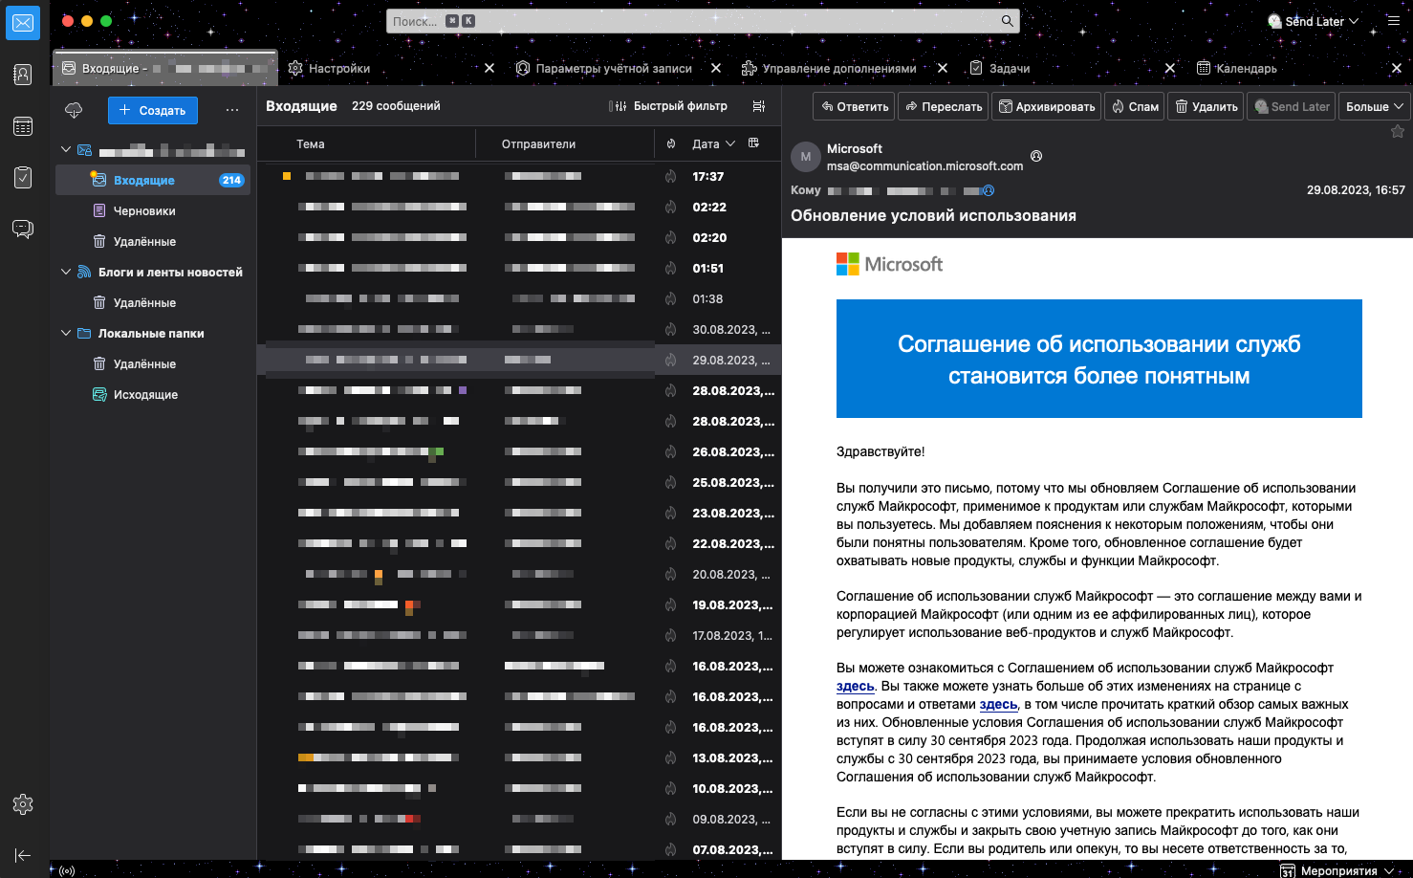Click the recipient contact icon after Кому
Viewport: 1413px width, 878px height.
click(989, 190)
